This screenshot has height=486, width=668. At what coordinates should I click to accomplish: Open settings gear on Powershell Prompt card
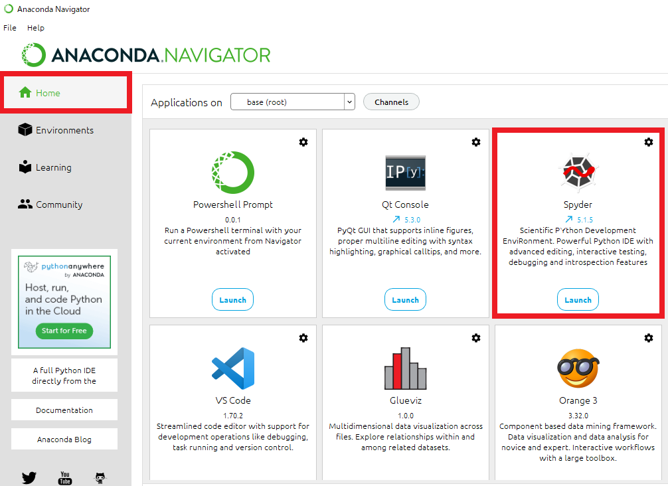pos(303,142)
